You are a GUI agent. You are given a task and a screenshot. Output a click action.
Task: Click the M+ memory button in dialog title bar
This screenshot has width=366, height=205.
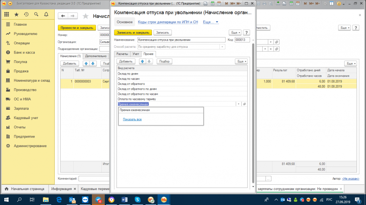[x=232, y=4]
